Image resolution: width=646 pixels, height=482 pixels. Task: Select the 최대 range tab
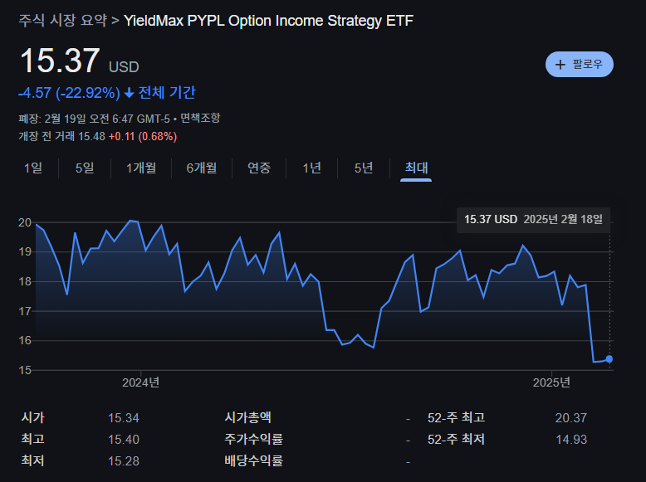point(416,168)
